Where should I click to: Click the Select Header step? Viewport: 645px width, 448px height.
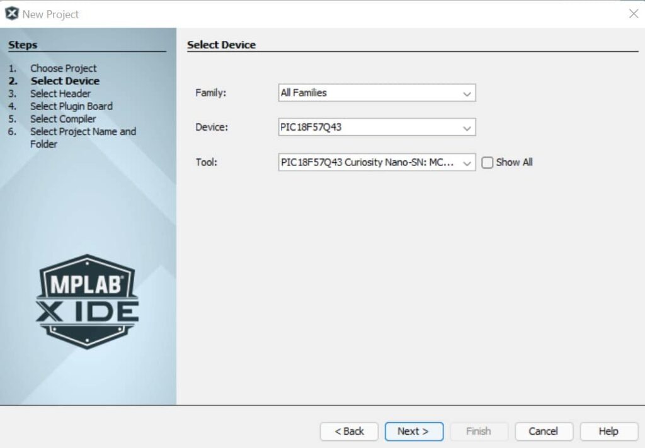click(60, 94)
